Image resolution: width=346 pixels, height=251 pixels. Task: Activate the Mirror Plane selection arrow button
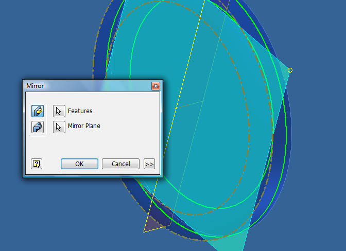tap(59, 127)
